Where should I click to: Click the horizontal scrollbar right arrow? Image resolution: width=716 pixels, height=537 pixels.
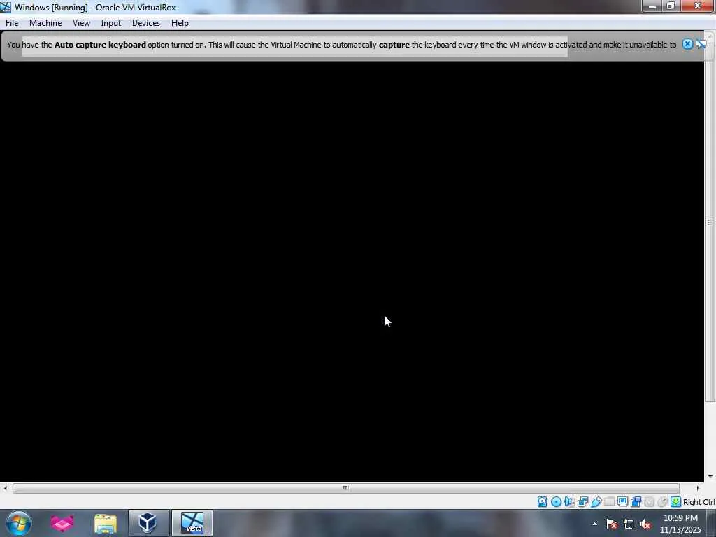pyautogui.click(x=698, y=487)
